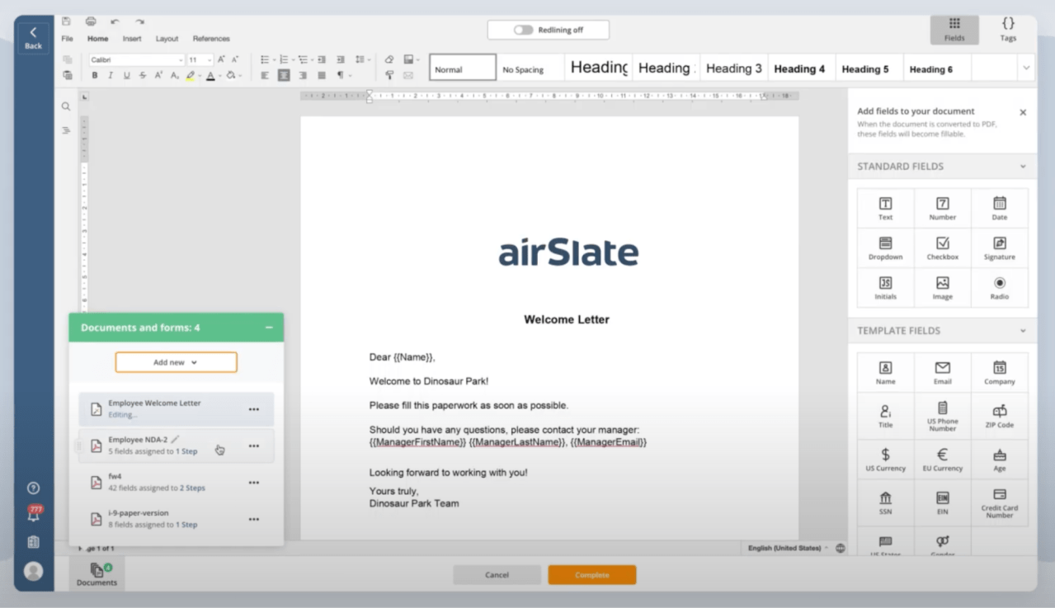The height and width of the screenshot is (608, 1055).
Task: Undo the last change
Action: point(114,22)
